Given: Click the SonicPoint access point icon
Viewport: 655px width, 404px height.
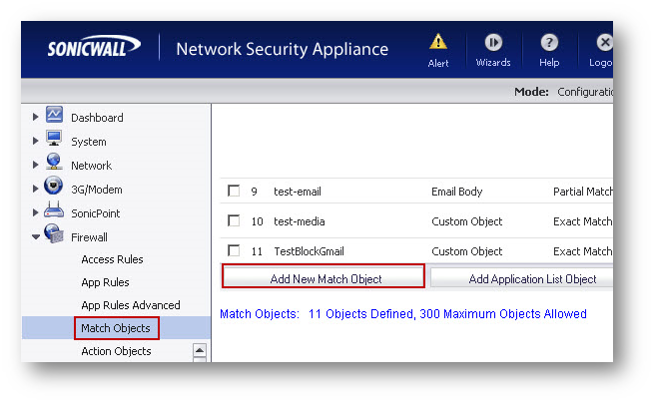Looking at the screenshot, I should click(x=54, y=212).
